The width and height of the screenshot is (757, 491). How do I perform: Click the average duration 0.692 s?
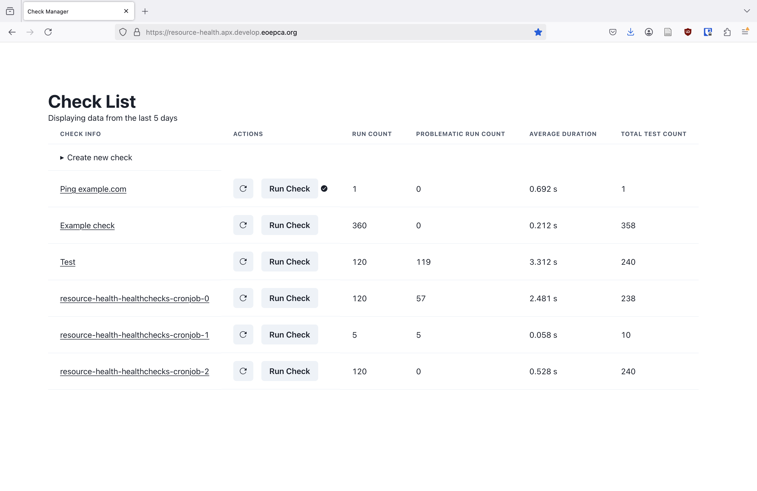coord(543,189)
